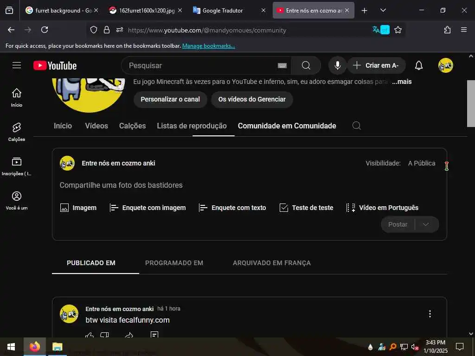The width and height of the screenshot is (475, 356).
Task: Add an Imagem to the post
Action: 78,208
